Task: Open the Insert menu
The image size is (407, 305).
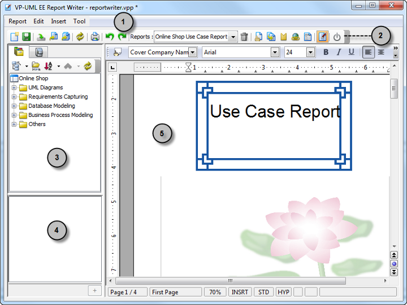Action: click(x=58, y=21)
